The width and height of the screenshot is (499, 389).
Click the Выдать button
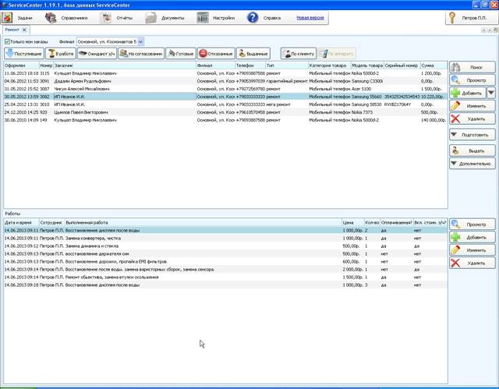click(472, 150)
